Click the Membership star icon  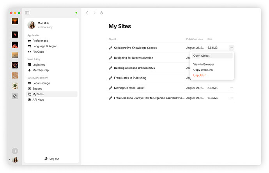click(x=29, y=70)
